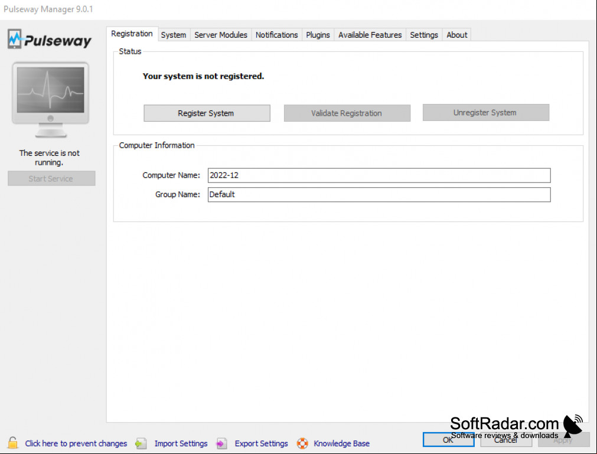597x454 pixels.
Task: Confirm with the OK button
Action: point(449,440)
